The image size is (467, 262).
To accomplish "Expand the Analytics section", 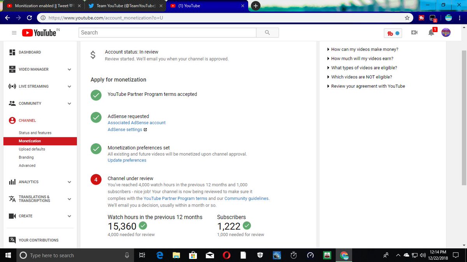I will point(69,182).
